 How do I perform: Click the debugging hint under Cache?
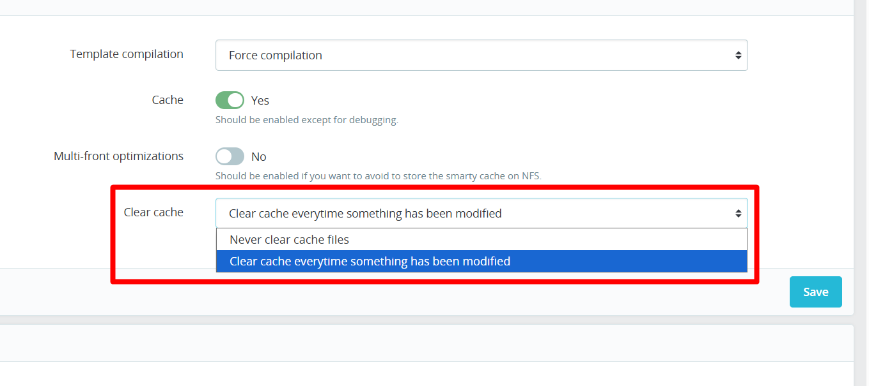(307, 120)
